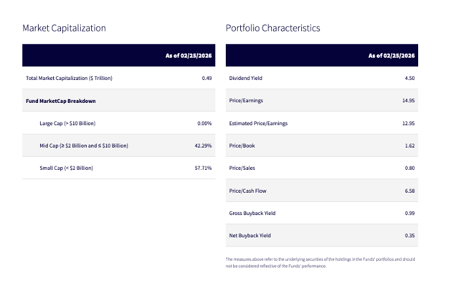449x295 pixels.
Task: Click the Price/Book row label
Action: click(241, 146)
